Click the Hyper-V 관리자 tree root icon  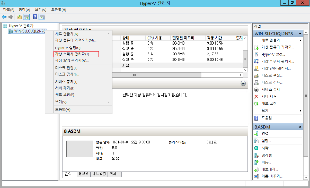pos(5,26)
